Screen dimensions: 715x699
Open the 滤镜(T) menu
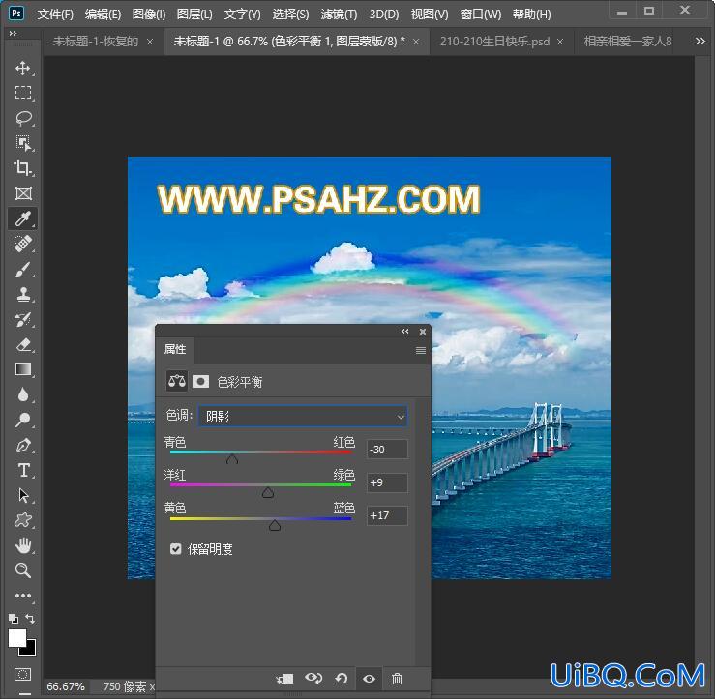click(339, 15)
